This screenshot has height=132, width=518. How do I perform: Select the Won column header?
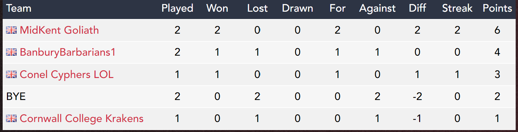coord(217,8)
